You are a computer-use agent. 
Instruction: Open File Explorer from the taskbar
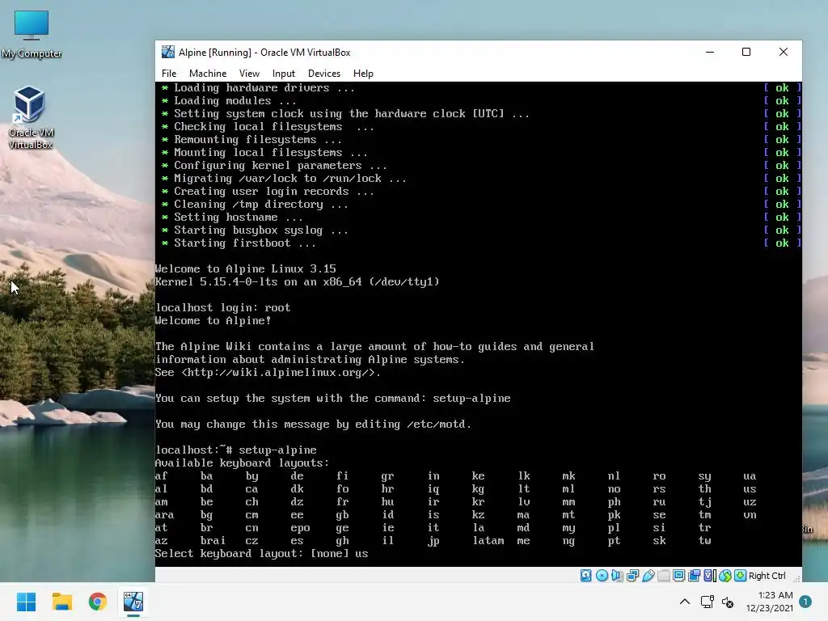tap(61, 602)
